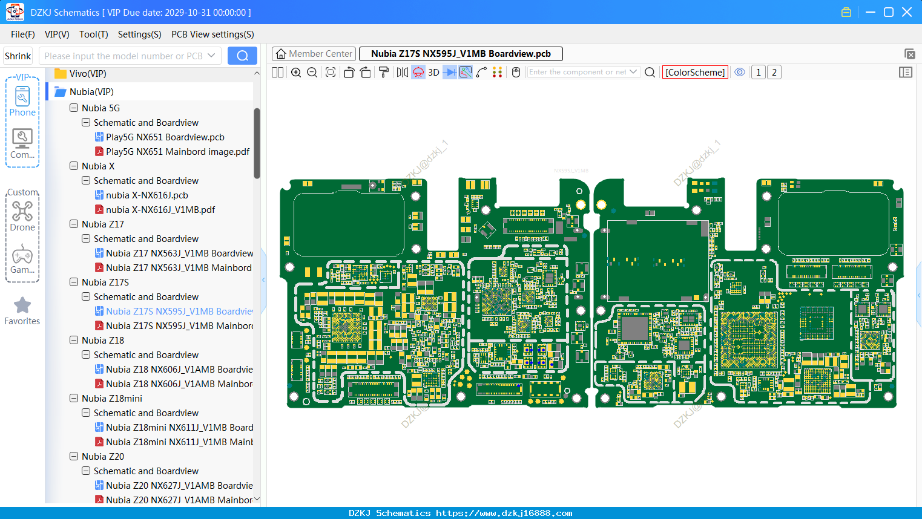Open the VIP(V) menu
Viewport: 922px width, 519px height.
point(57,34)
